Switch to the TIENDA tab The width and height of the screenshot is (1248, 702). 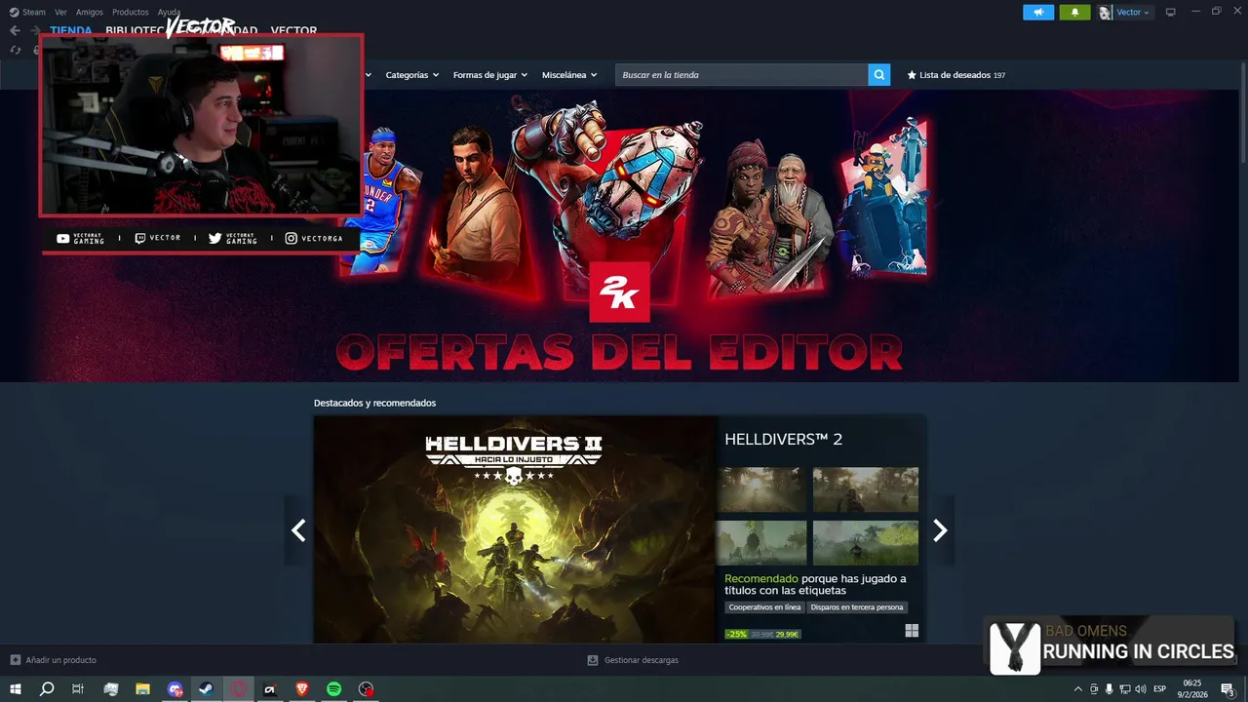tap(71, 30)
